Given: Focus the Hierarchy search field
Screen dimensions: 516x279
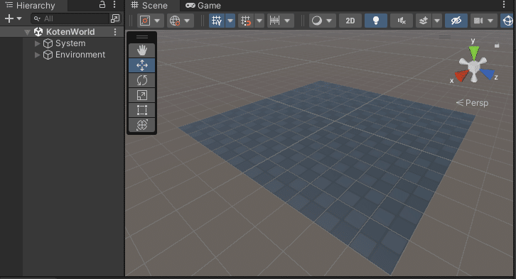Looking at the screenshot, I should tap(70, 18).
